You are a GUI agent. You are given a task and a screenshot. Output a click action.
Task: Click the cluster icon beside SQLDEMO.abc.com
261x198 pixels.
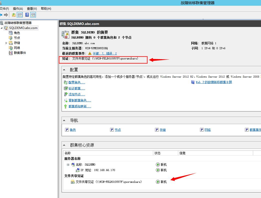pos(6,28)
